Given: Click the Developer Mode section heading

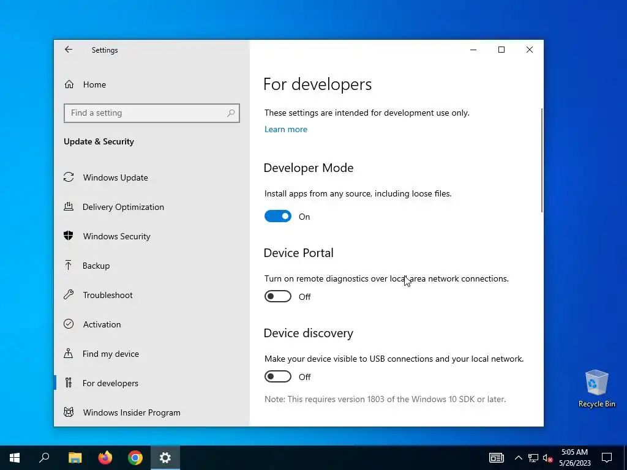Looking at the screenshot, I should (309, 168).
